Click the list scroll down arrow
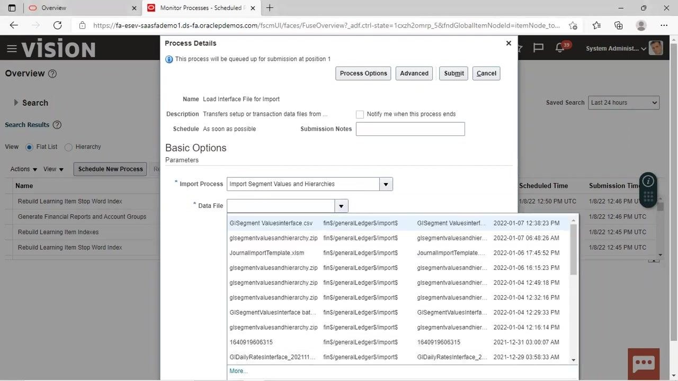678x381 pixels. pyautogui.click(x=573, y=360)
